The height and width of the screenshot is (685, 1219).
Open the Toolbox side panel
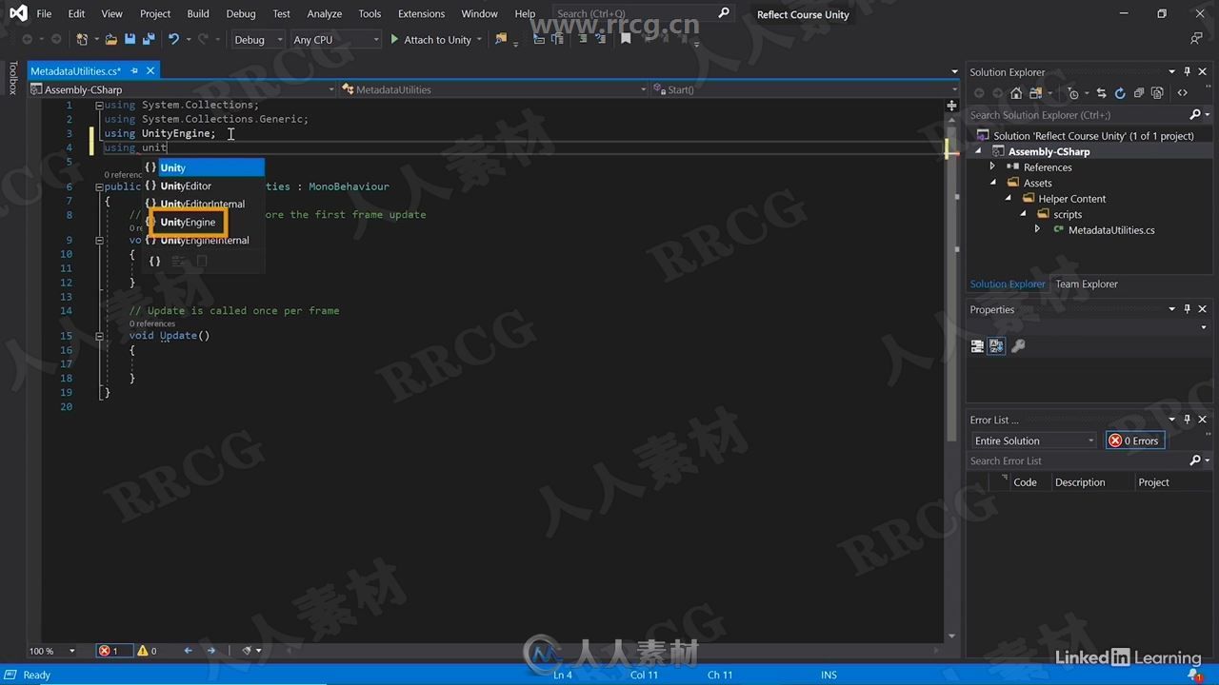click(x=13, y=78)
